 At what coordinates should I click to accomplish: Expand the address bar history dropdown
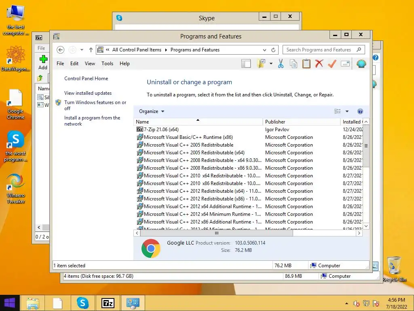(x=264, y=50)
